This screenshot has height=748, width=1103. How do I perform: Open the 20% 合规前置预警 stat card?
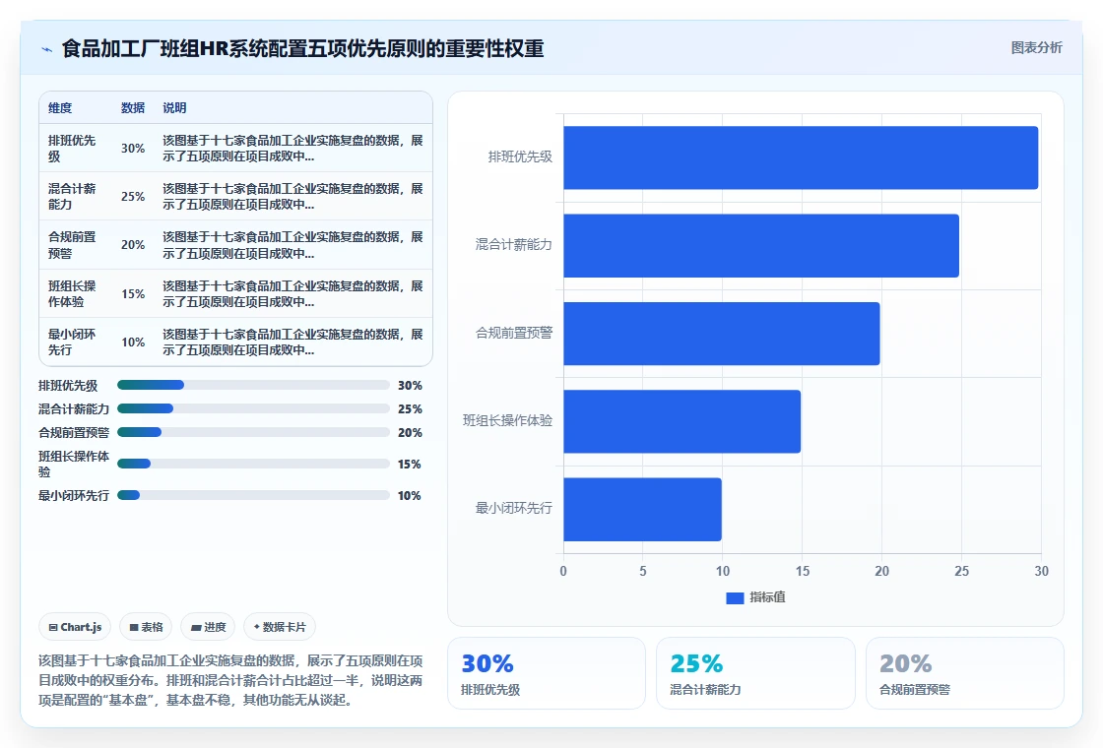point(964,673)
